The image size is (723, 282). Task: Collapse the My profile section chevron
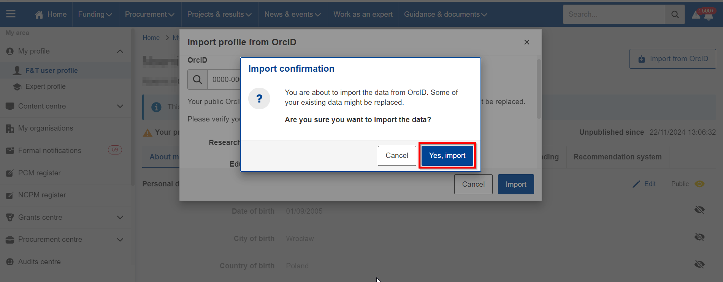pyautogui.click(x=120, y=51)
